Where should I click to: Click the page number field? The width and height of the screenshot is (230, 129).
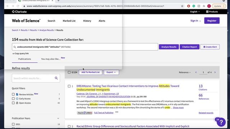(203, 72)
